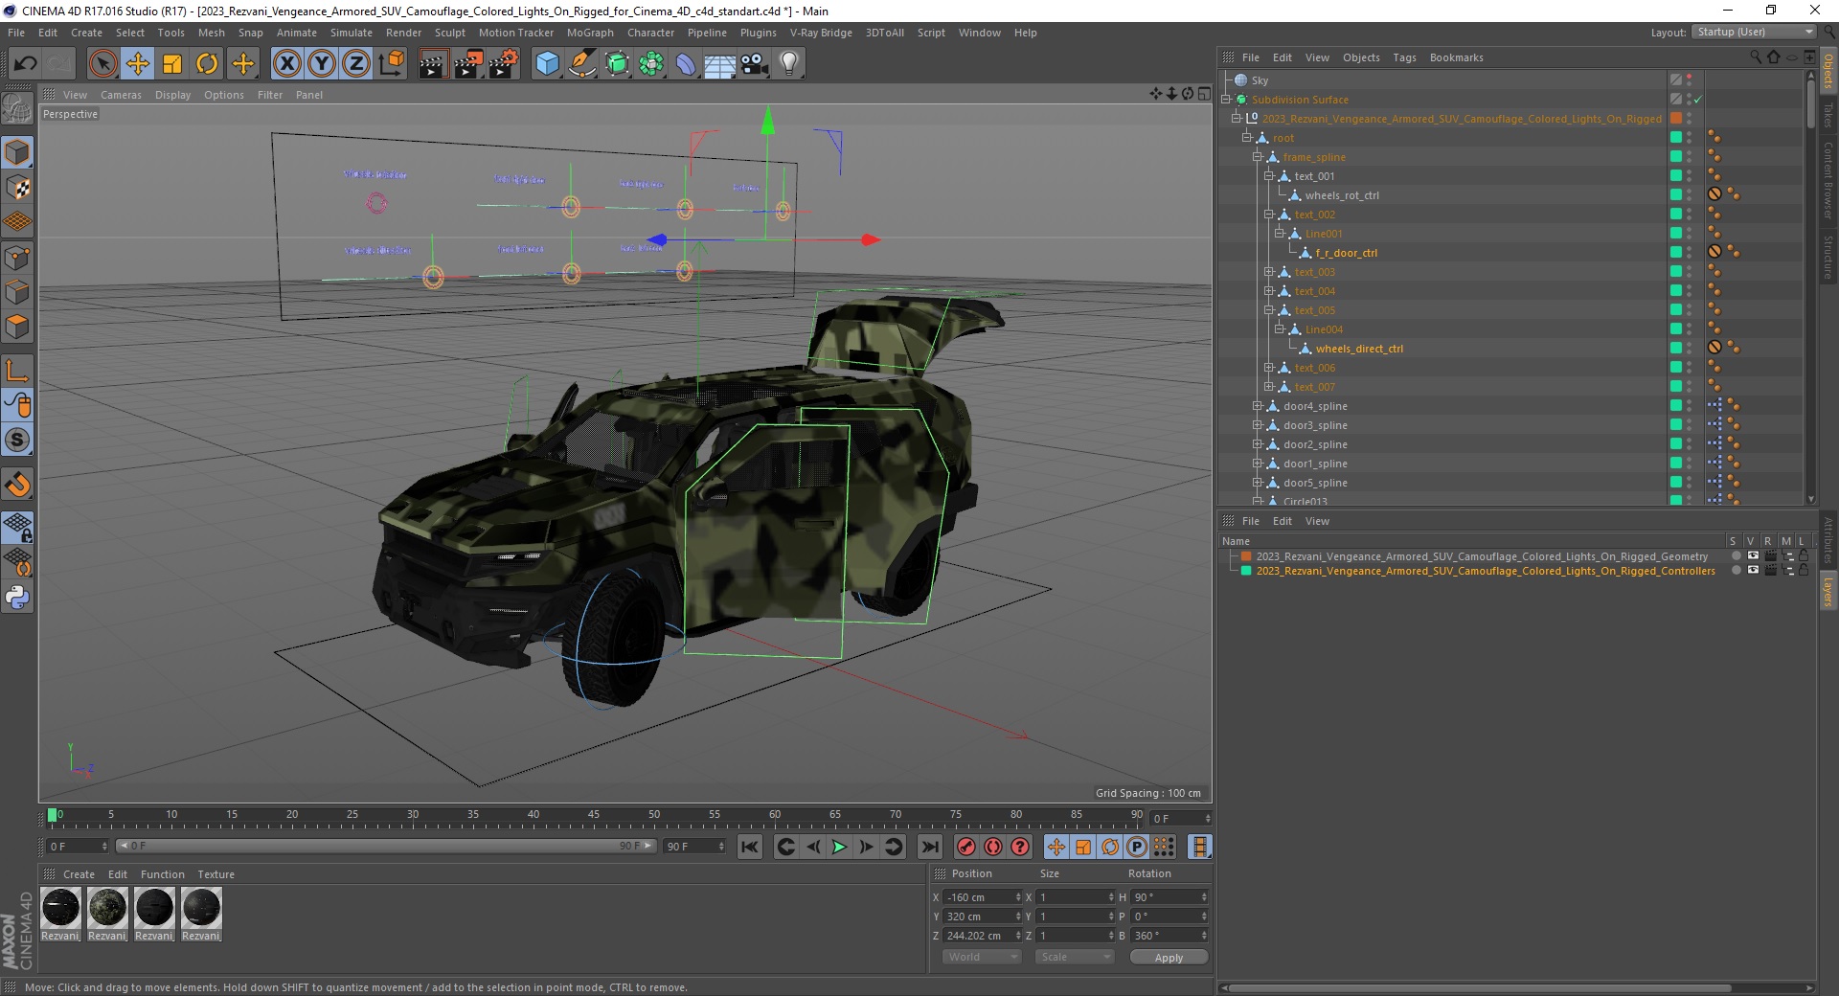Open Object Manager Tags menu
The height and width of the screenshot is (996, 1839).
(x=1404, y=57)
